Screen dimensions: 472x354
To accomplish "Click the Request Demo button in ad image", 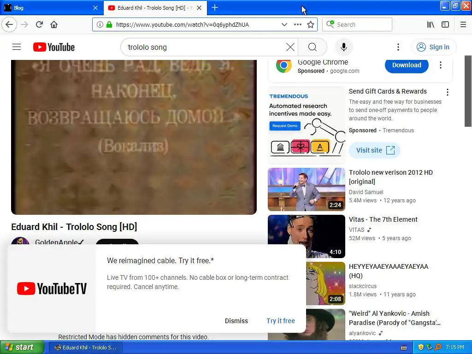I will point(285,126).
